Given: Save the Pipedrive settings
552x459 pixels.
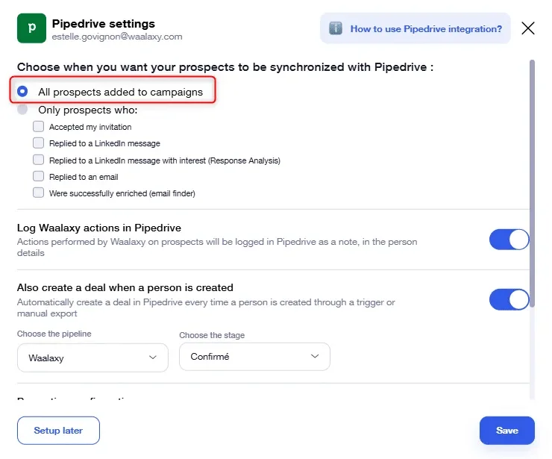Looking at the screenshot, I should point(507,431).
